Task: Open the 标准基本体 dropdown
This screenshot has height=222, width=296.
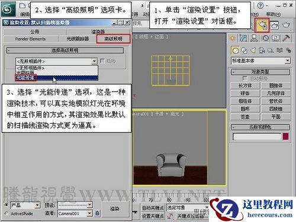Action: [x=260, y=60]
